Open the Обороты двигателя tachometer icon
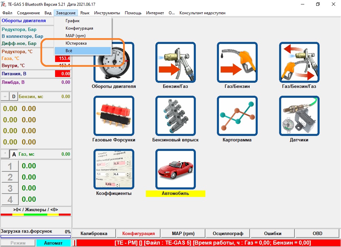 tap(114, 62)
